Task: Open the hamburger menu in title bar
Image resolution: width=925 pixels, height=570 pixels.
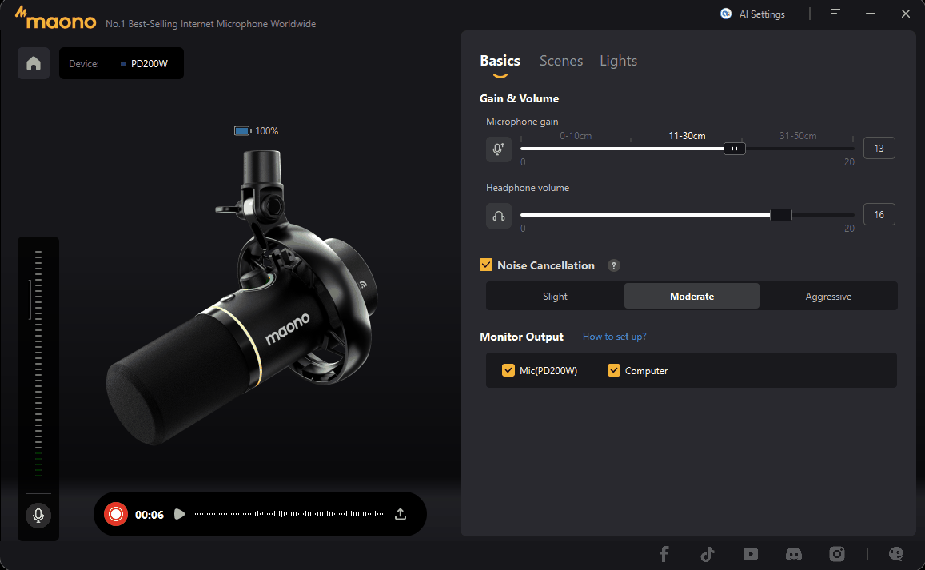Action: (835, 14)
